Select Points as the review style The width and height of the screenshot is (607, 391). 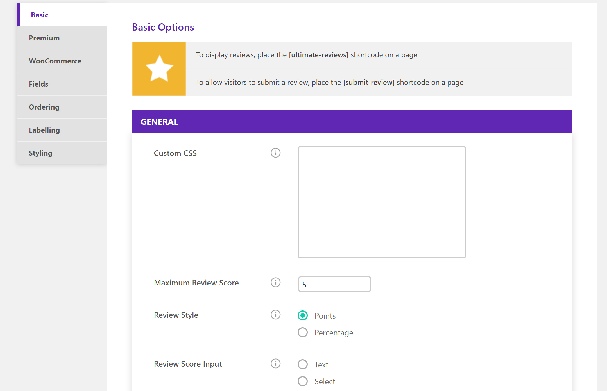[302, 315]
